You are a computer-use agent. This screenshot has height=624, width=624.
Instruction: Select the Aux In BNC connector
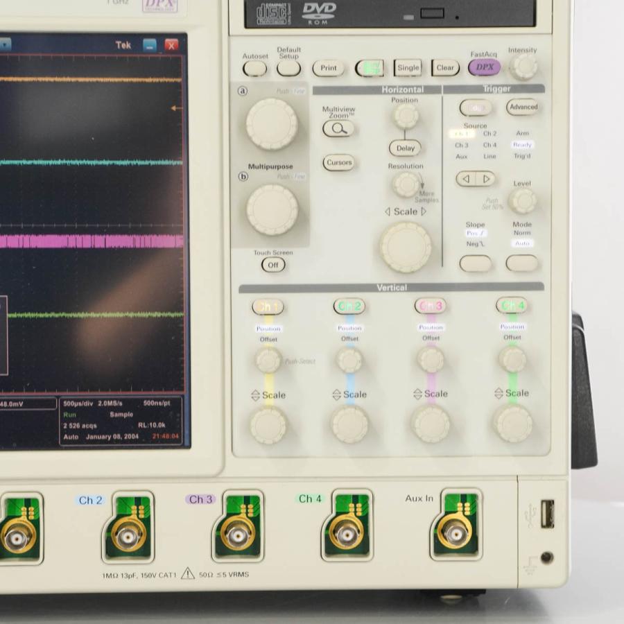coord(456,532)
